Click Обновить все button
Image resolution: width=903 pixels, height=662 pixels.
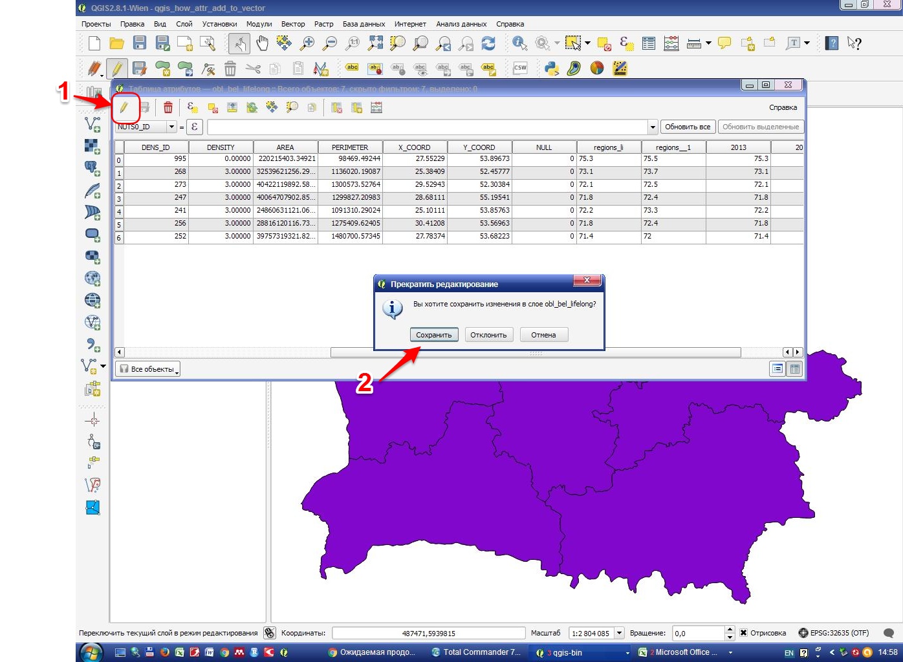pos(688,127)
